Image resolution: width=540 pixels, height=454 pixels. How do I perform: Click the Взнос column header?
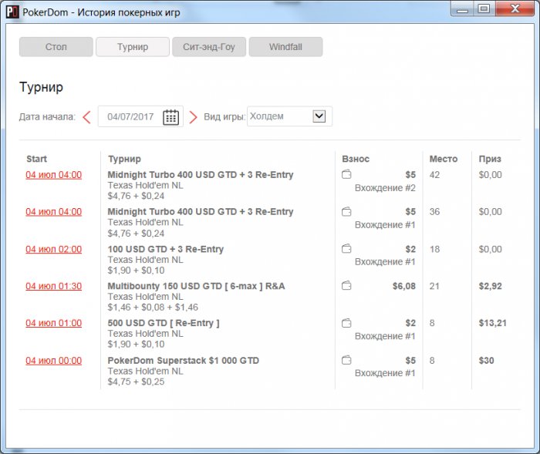coord(356,159)
